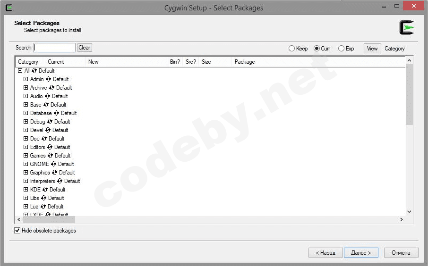Click the cycle icon next to Doc
The width and height of the screenshot is (428, 266).
click(44, 139)
